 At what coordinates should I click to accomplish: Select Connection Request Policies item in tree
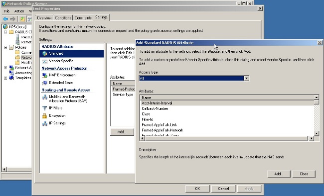[x=26, y=52]
